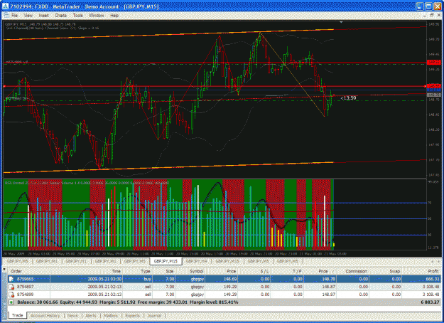Image resolution: width=444 pixels, height=323 pixels.
Task: Open the Journal tab
Action: (154, 316)
